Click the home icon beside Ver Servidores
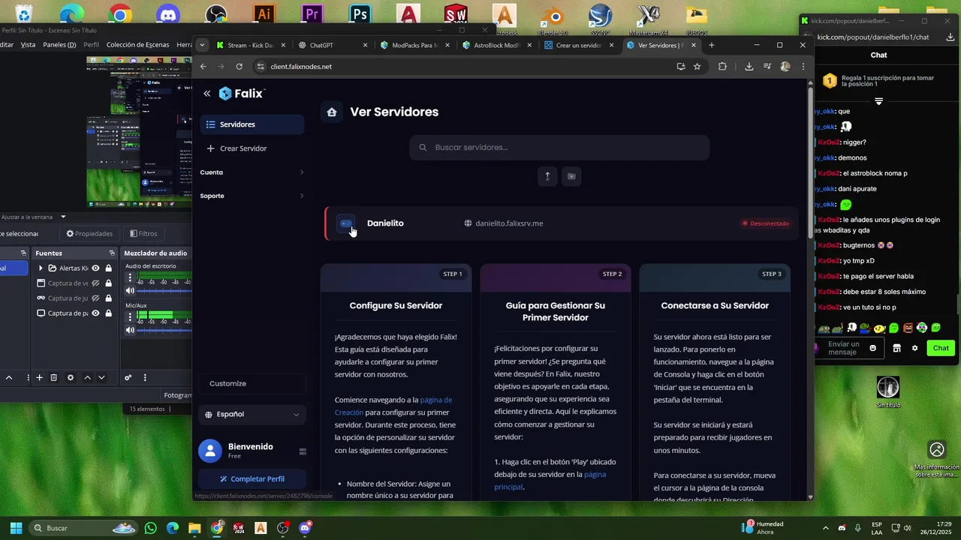Viewport: 961px width, 540px height. (332, 112)
